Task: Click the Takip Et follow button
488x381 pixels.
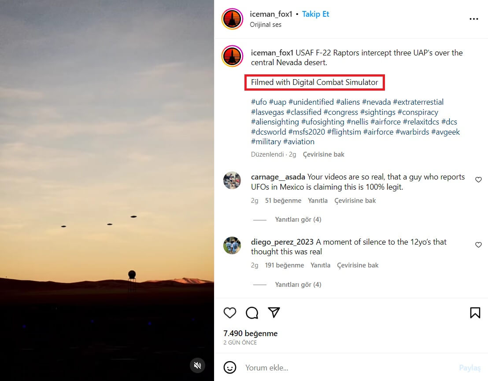Action: pos(315,14)
